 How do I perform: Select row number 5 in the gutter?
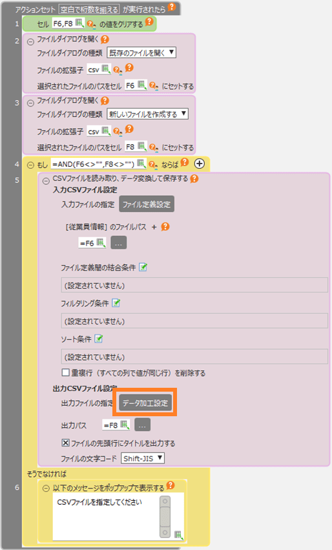17,180
